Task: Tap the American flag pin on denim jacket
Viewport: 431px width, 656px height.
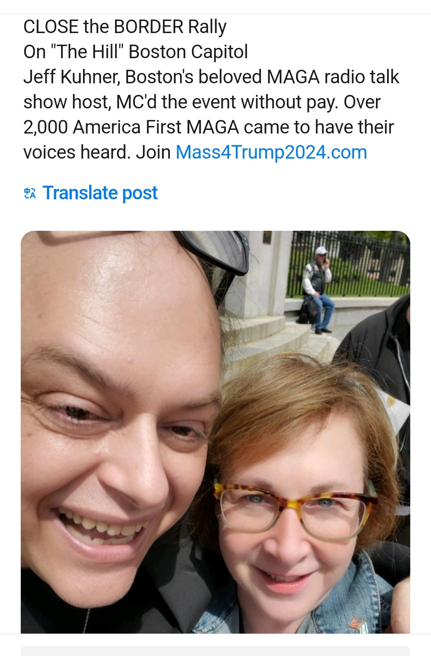Action: (x=357, y=623)
